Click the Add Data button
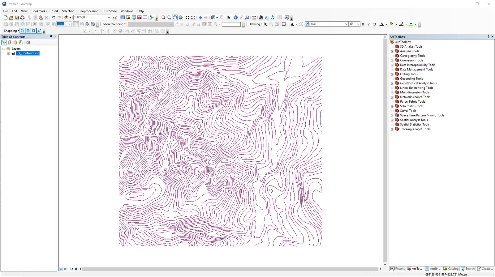The height and width of the screenshot is (277, 495). click(x=66, y=18)
